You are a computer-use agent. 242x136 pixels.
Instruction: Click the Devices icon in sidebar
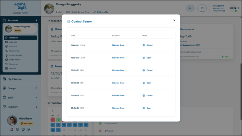click(6, 68)
